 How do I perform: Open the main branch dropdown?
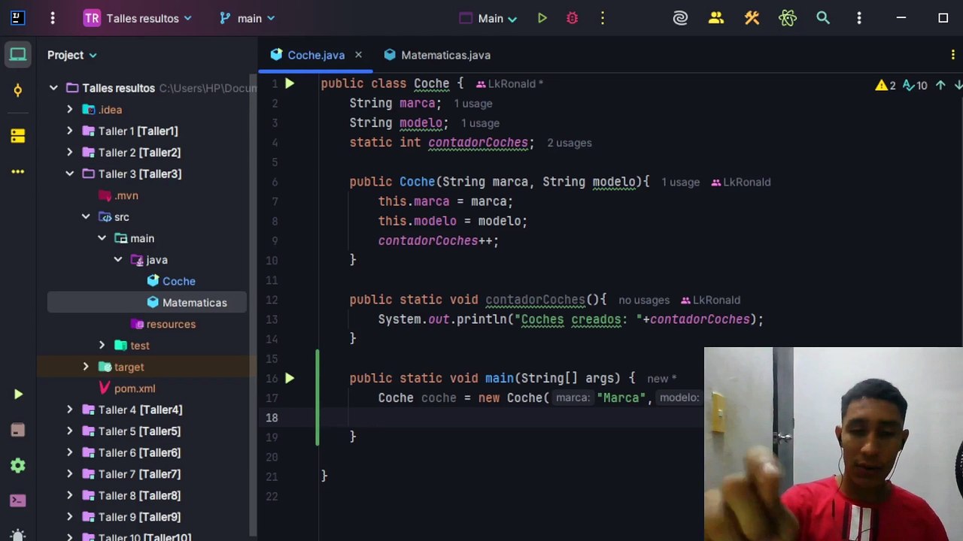tap(248, 18)
